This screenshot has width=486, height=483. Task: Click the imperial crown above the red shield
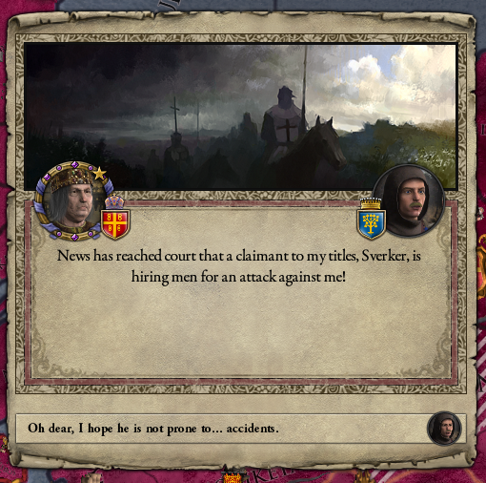(114, 201)
